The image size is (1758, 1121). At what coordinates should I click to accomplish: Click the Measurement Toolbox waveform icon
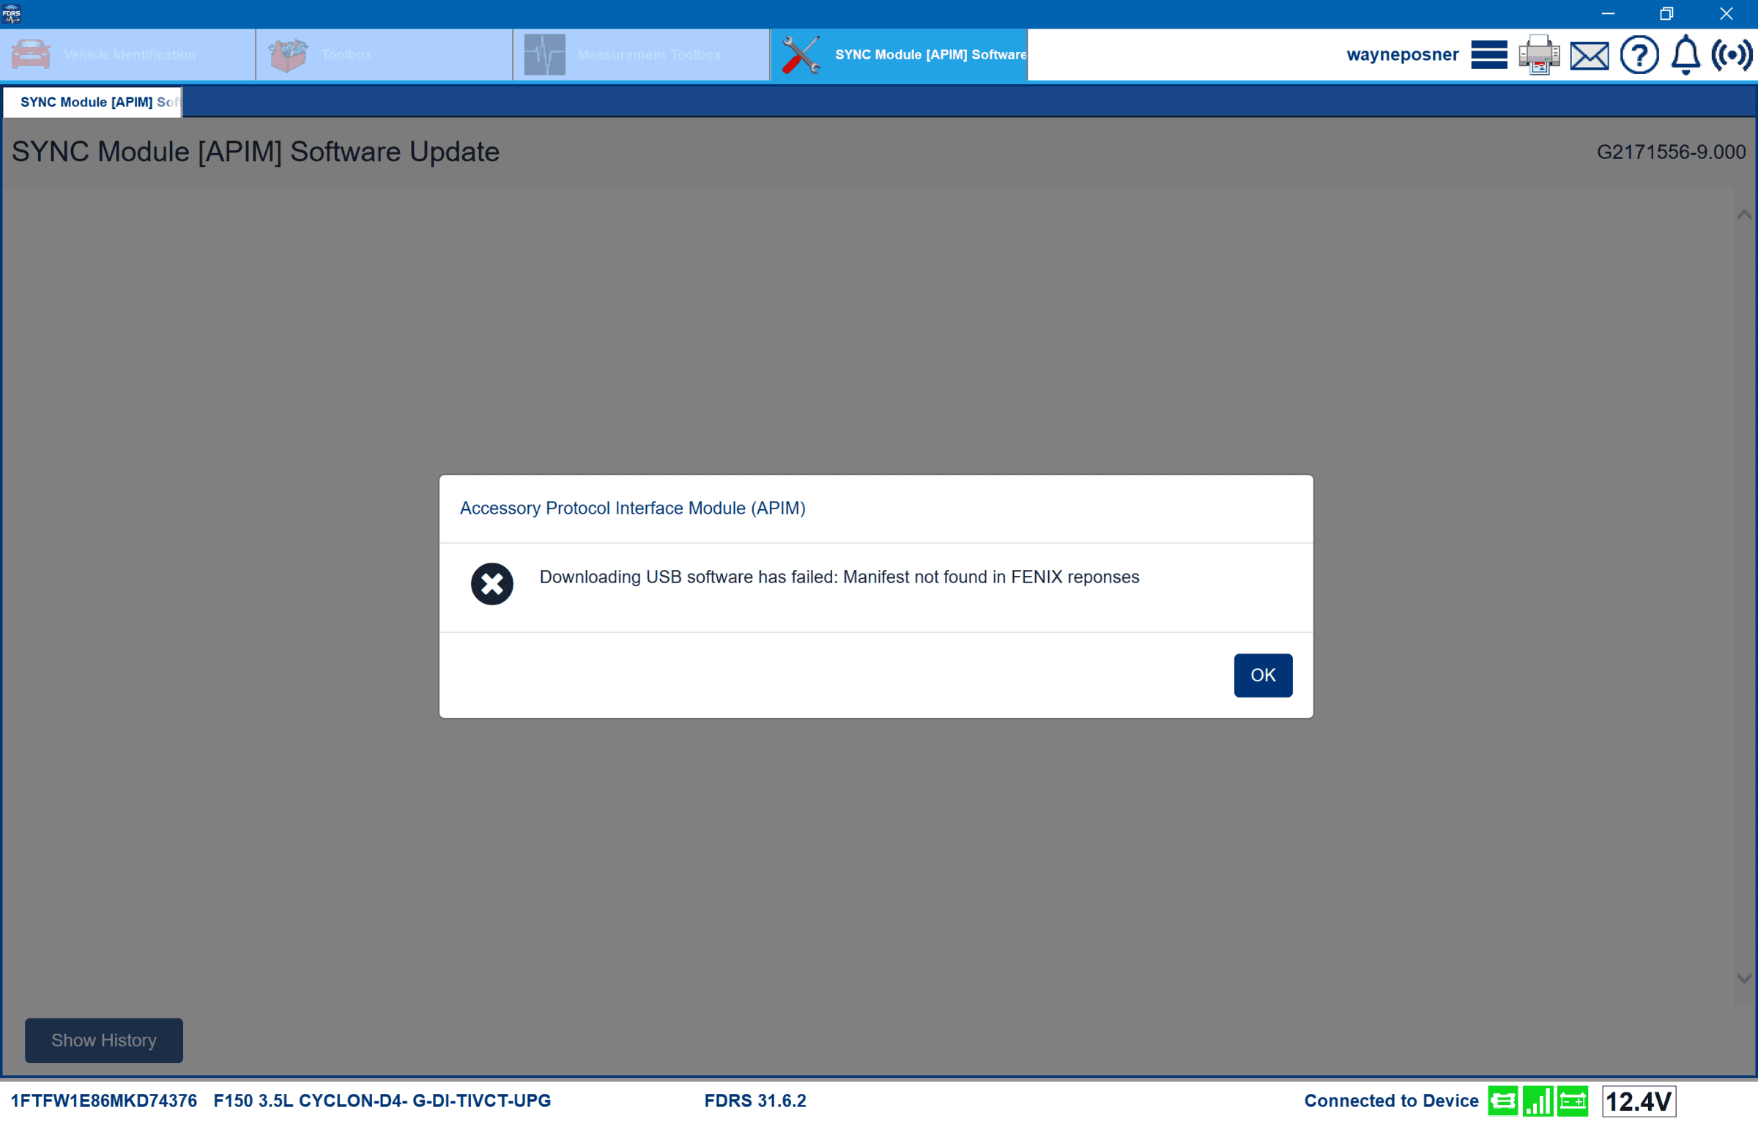(x=544, y=55)
